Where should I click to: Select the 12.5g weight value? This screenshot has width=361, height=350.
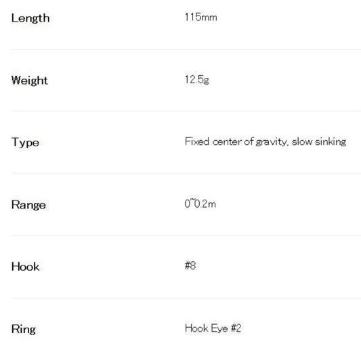point(197,80)
